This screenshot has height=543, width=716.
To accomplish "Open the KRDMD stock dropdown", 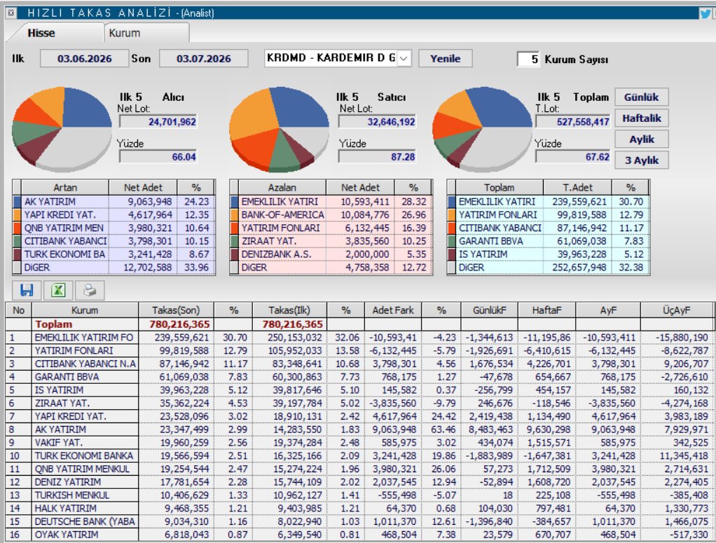I will (404, 58).
